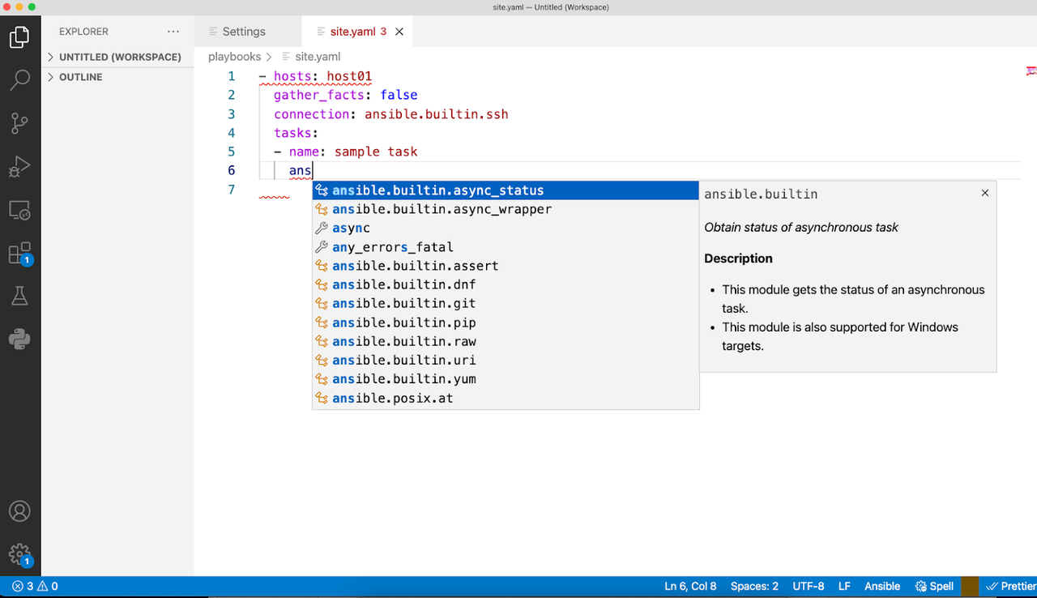The width and height of the screenshot is (1037, 598).
Task: Choose the any_errors_fatal suggestion
Action: [x=393, y=246]
